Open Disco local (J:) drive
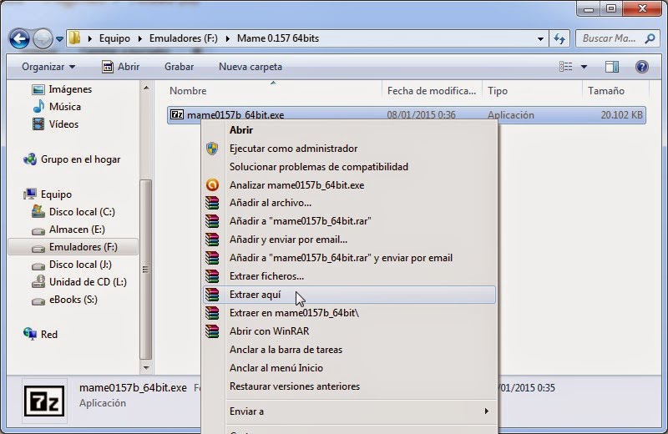 click(x=72, y=265)
